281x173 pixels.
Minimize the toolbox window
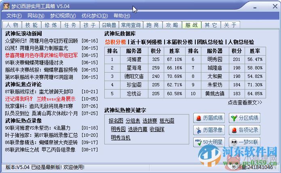[255, 7]
